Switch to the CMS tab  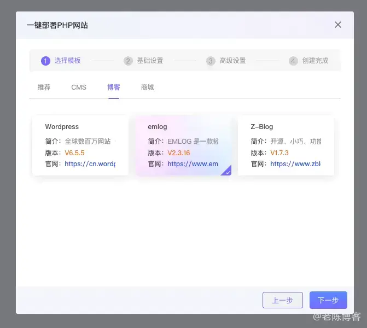(x=79, y=87)
